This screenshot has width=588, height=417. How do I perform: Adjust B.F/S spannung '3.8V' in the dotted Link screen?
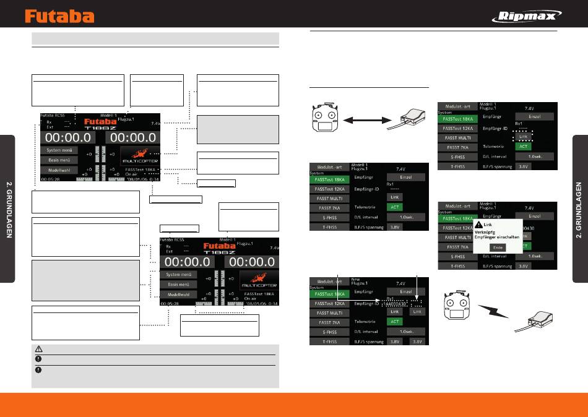(x=523, y=166)
